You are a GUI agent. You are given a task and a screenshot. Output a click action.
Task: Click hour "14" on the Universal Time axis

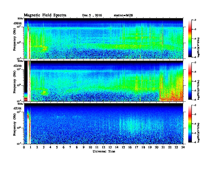pos(117,147)
